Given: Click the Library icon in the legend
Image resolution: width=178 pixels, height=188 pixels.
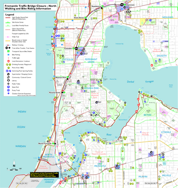Looking at the screenshot, I should click(x=8, y=81).
